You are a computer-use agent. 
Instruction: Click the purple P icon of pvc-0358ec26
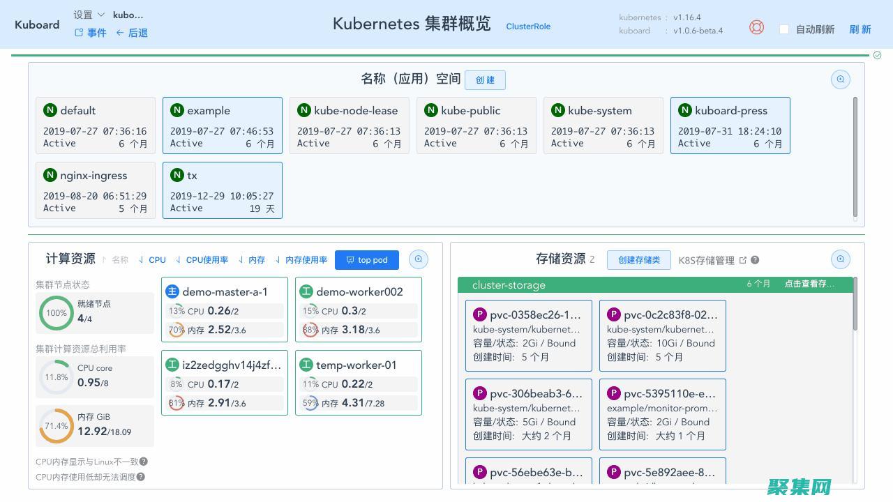(x=479, y=314)
